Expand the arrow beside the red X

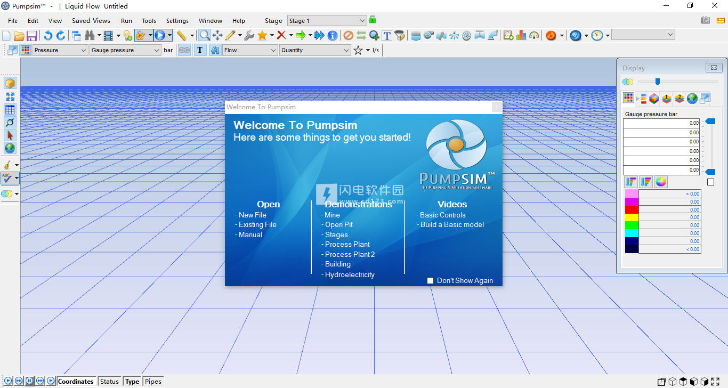click(291, 36)
